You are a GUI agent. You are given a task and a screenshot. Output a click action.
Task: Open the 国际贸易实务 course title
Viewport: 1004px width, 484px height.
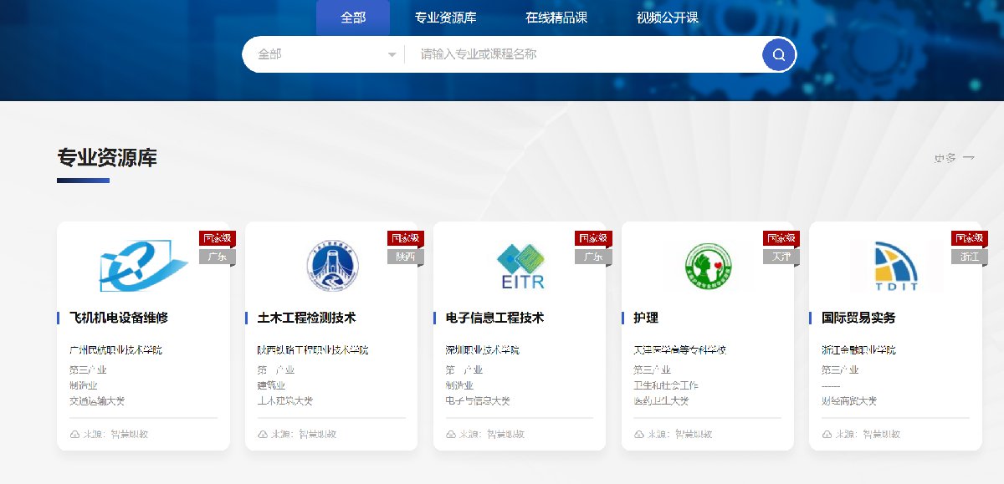click(858, 318)
